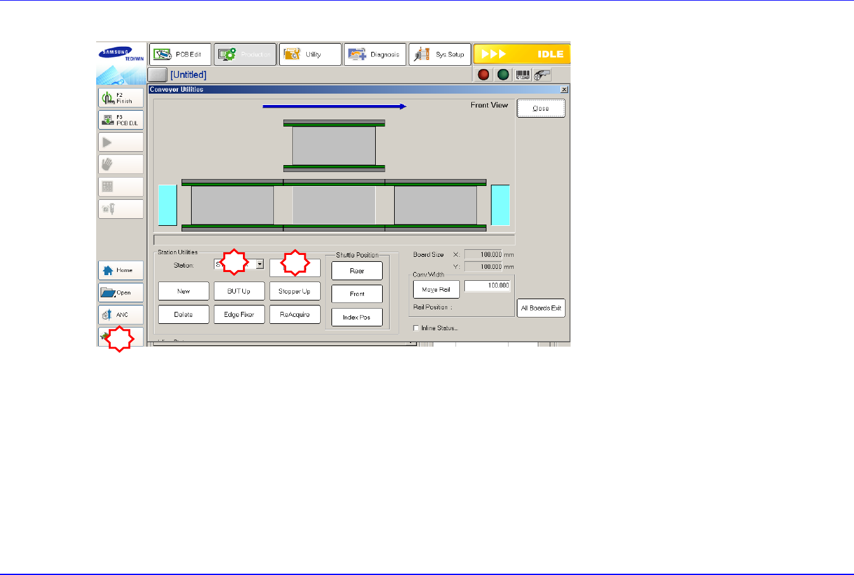Click the ReAcquire button
Screen dimensions: 854x575
[x=295, y=314]
